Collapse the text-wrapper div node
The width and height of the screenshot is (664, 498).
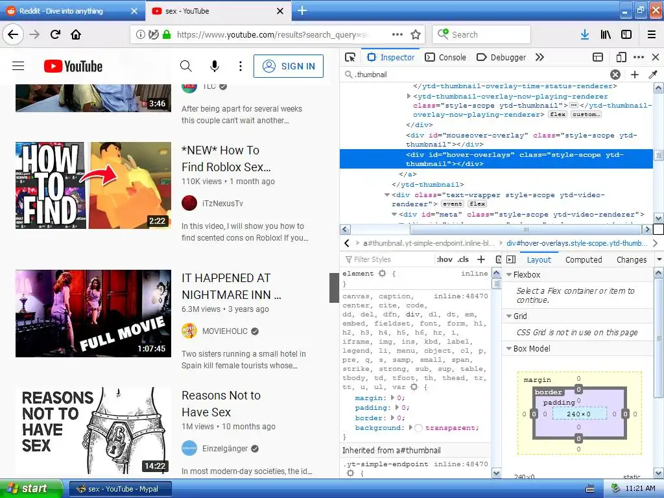[387, 195]
